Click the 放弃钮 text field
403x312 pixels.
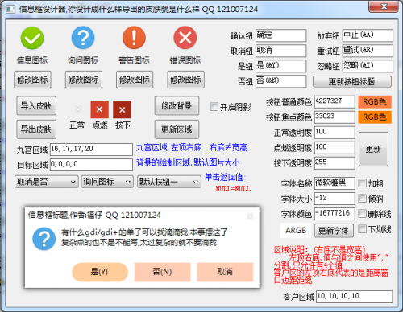tap(368, 35)
